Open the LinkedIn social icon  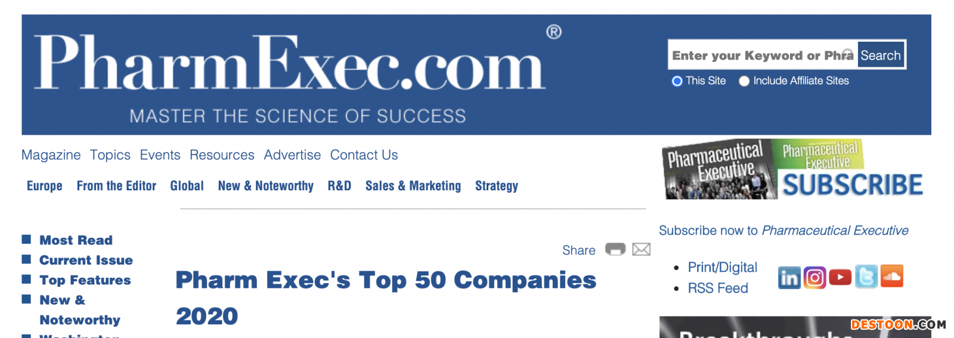pos(789,278)
